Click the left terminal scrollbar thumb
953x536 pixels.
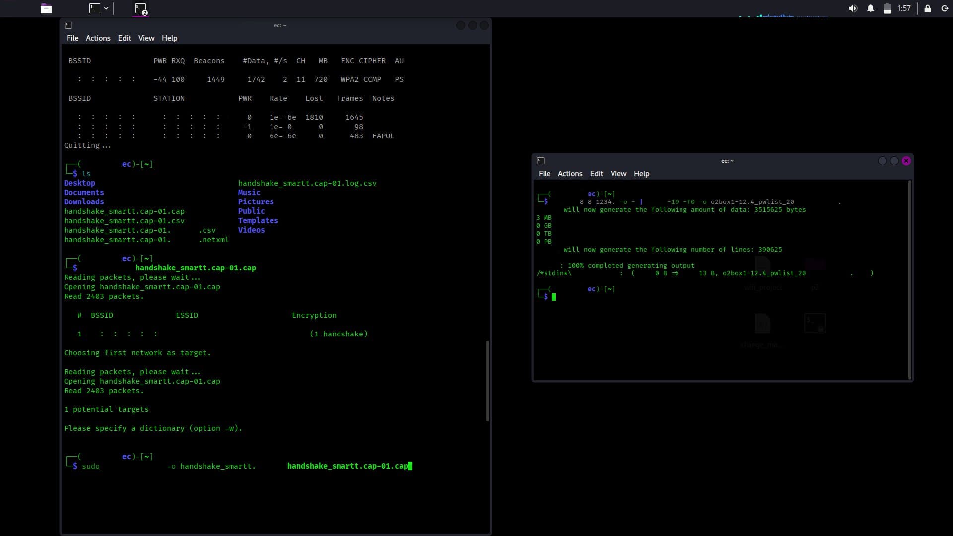pos(488,381)
